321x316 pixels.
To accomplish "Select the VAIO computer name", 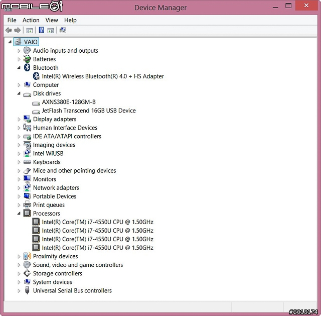I will 31,42.
